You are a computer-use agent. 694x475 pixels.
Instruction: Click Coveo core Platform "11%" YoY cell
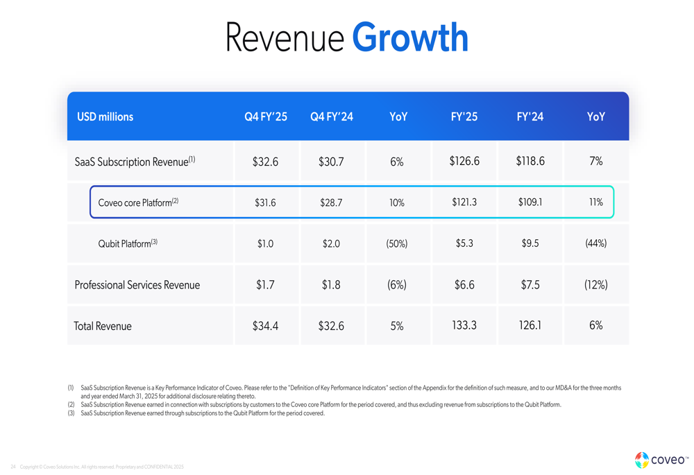595,202
